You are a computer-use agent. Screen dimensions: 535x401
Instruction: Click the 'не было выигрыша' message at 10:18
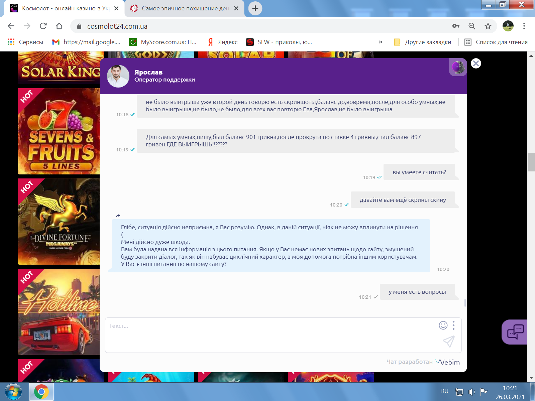point(296,106)
